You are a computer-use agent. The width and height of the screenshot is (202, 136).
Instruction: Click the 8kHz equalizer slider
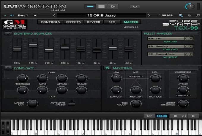coord(129,49)
